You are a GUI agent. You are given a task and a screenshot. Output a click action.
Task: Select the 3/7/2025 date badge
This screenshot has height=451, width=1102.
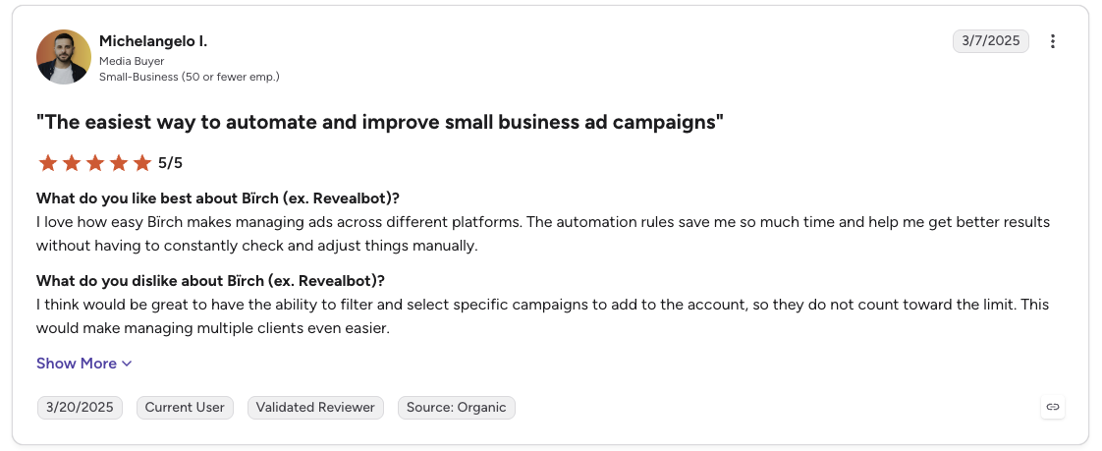pos(990,41)
